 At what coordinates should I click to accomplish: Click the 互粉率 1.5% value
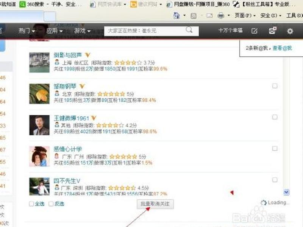click(147, 163)
